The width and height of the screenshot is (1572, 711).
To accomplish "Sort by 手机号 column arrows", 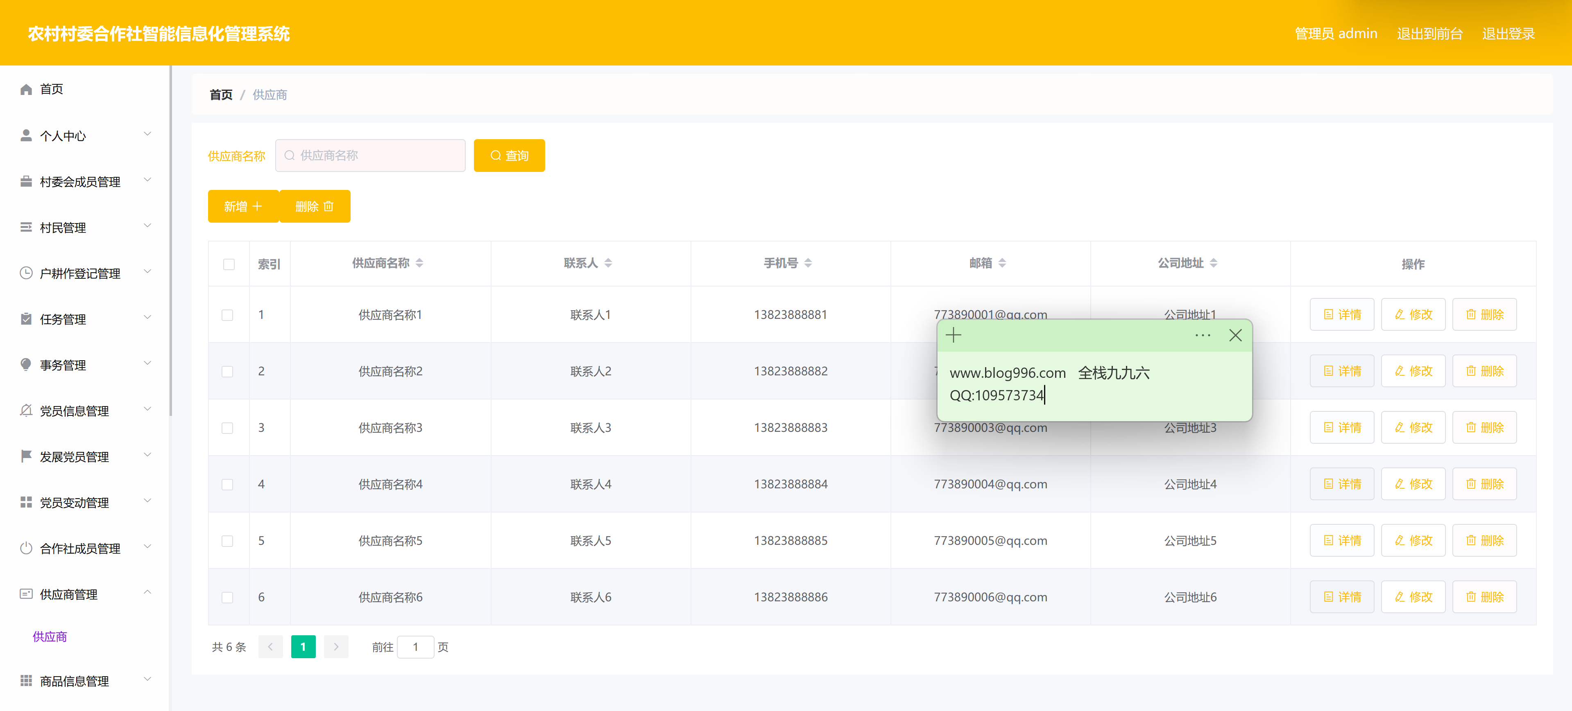I will (x=808, y=264).
